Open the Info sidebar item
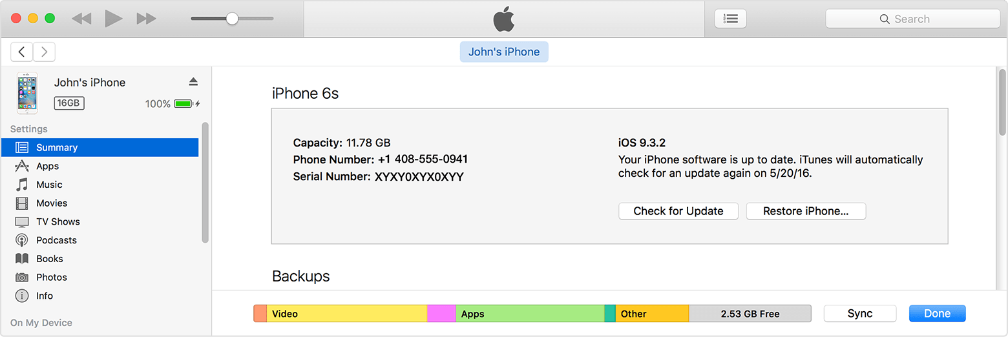This screenshot has width=1008, height=337. click(x=100, y=296)
